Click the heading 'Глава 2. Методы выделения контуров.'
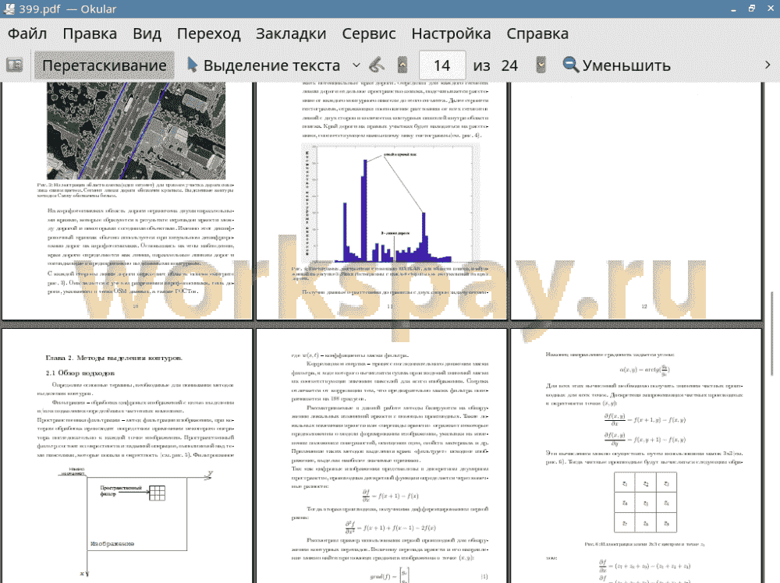 coord(114,358)
